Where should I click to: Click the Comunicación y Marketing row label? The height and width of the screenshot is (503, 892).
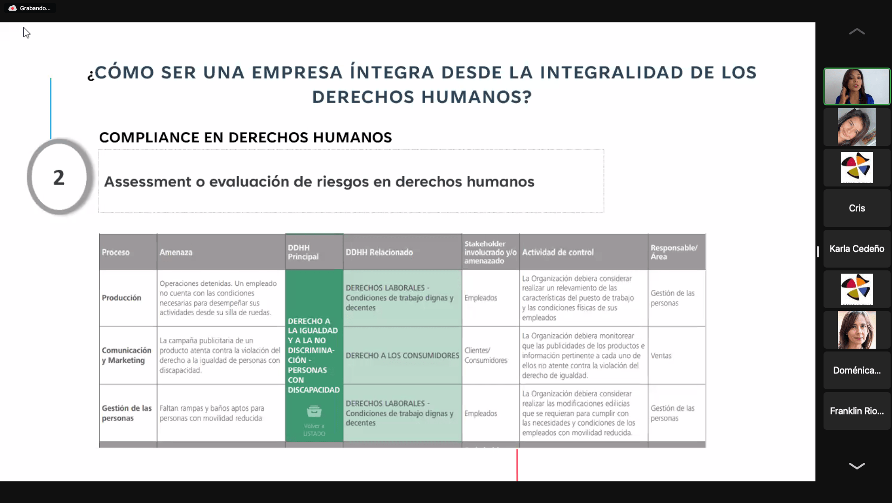click(127, 355)
